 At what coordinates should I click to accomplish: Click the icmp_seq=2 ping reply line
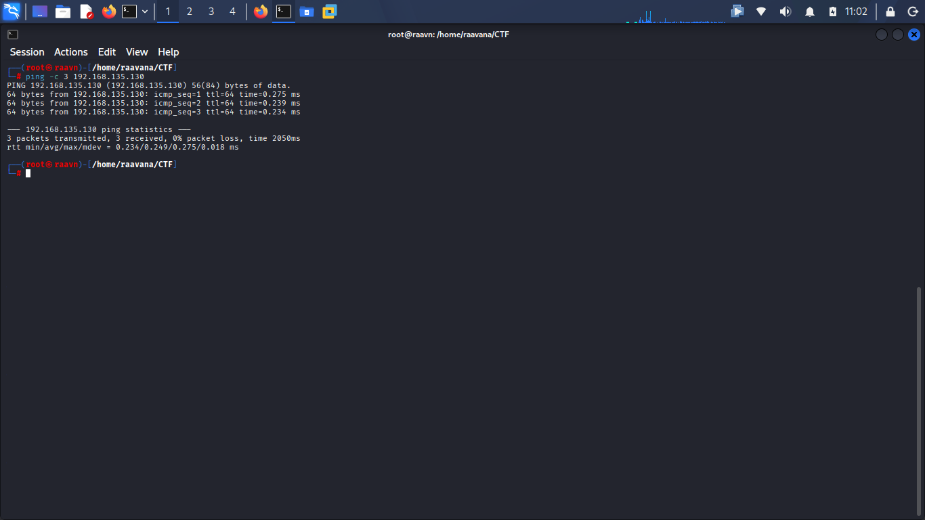(x=154, y=103)
